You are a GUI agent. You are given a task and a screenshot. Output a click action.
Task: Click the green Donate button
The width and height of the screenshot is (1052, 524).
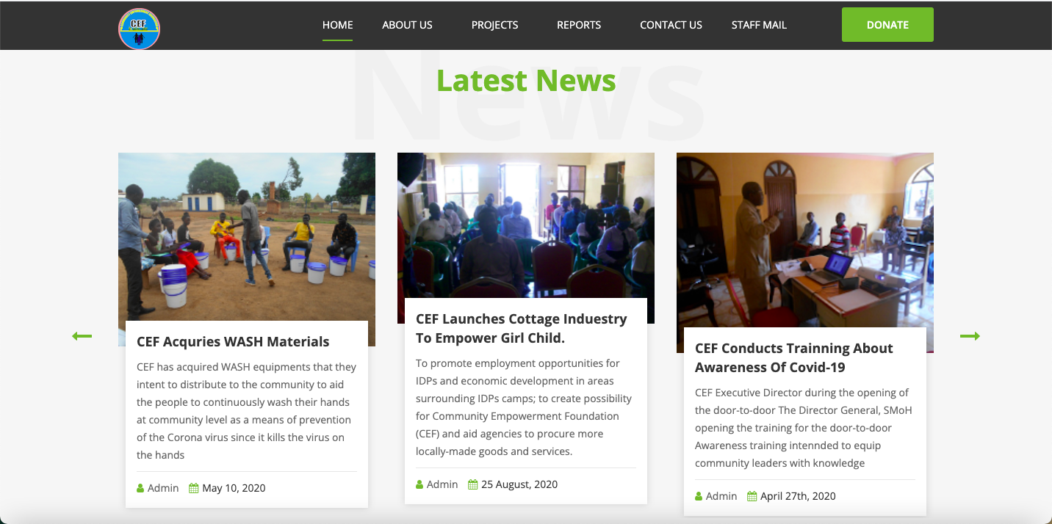[887, 25]
